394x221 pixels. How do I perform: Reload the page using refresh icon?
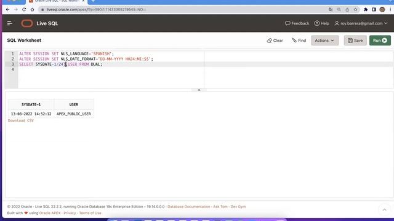[x=24, y=10]
